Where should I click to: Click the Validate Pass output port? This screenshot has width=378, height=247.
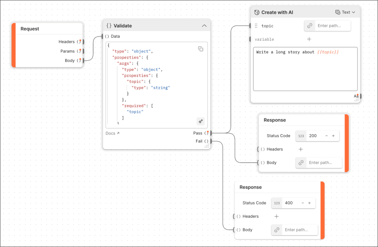pos(211,133)
